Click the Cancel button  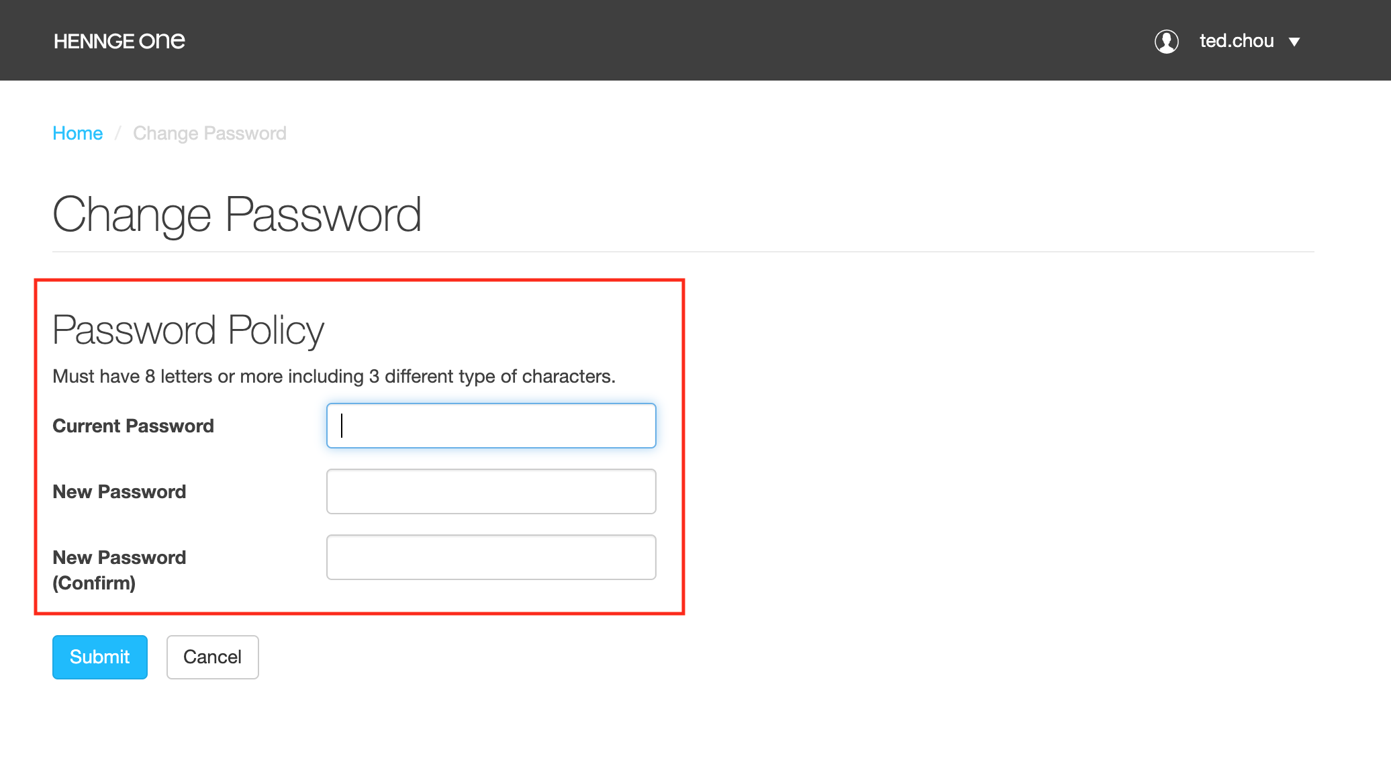click(212, 656)
